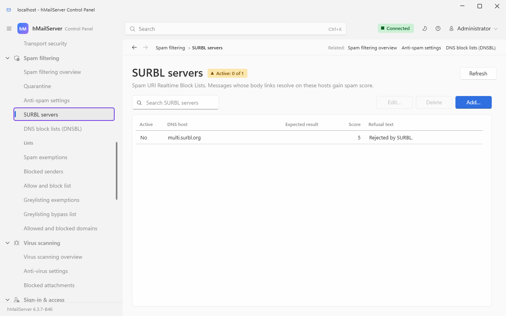The height and width of the screenshot is (316, 506).
Task: Select SURBL servers in sidebar
Action: tap(64, 115)
